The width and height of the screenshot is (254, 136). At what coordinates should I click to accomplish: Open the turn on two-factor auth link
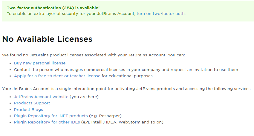pos(160,14)
